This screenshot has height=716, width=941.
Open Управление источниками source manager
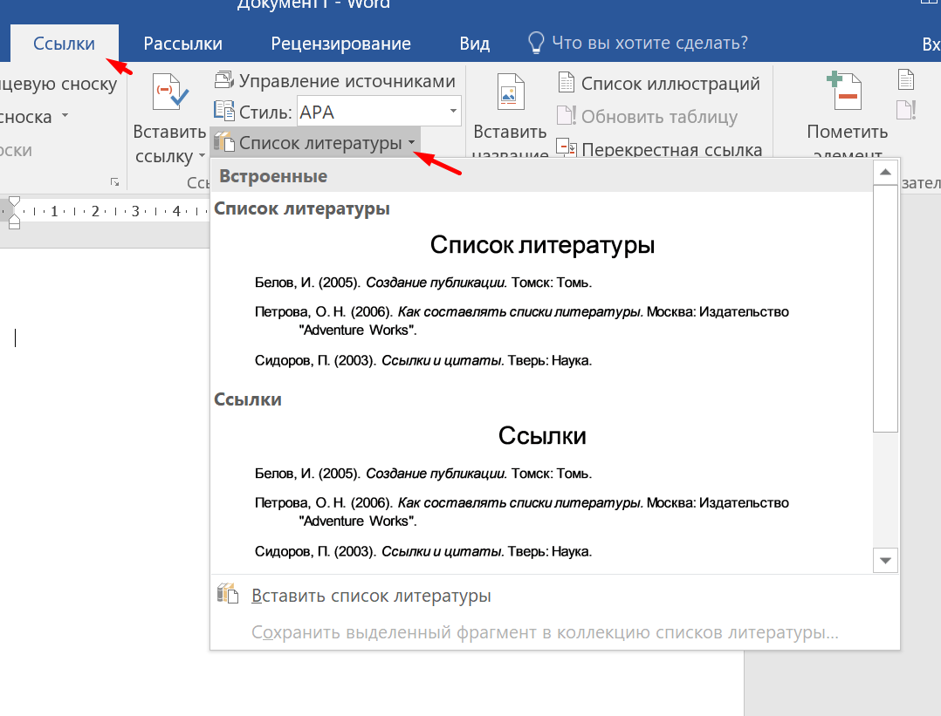(x=335, y=81)
